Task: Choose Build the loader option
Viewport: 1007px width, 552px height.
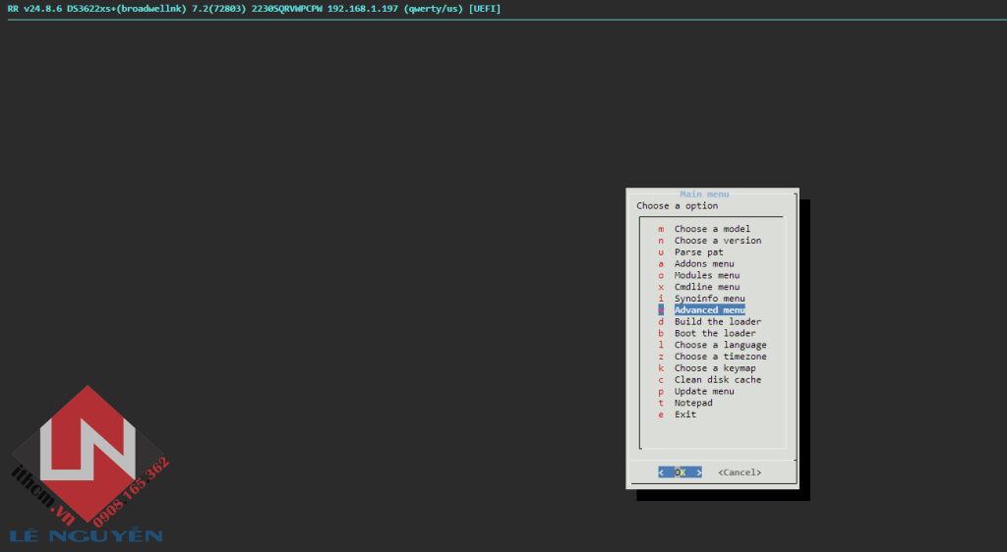Action: coord(717,322)
